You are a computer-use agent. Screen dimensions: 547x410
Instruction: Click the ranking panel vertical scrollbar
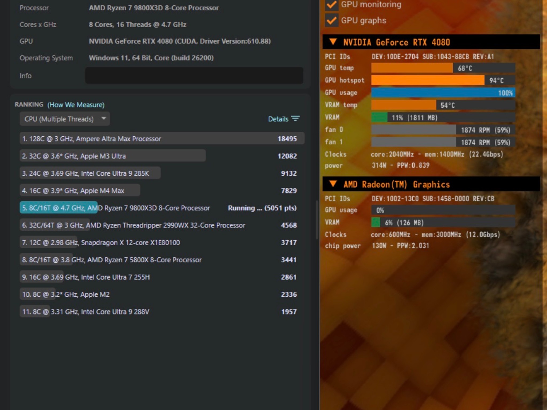click(317, 220)
